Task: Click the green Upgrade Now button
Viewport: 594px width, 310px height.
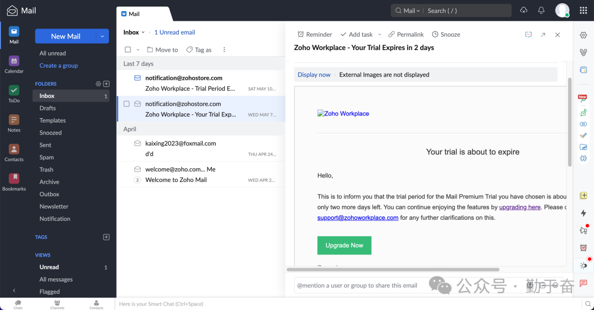Action: tap(344, 245)
